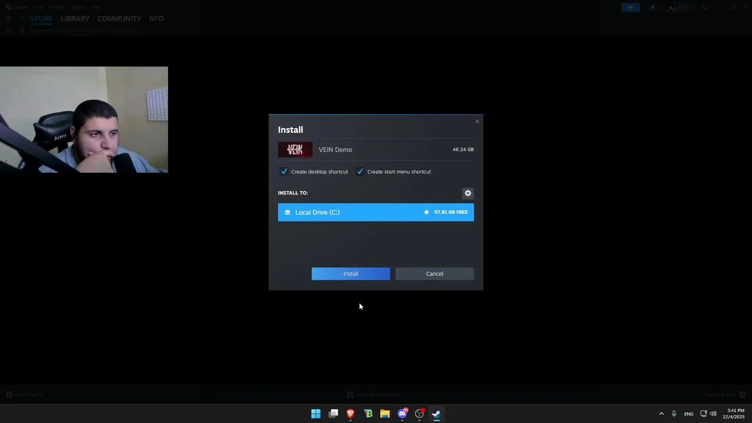This screenshot has width=752, height=423.
Task: Open OBS Studio from the taskbar
Action: pos(419,414)
